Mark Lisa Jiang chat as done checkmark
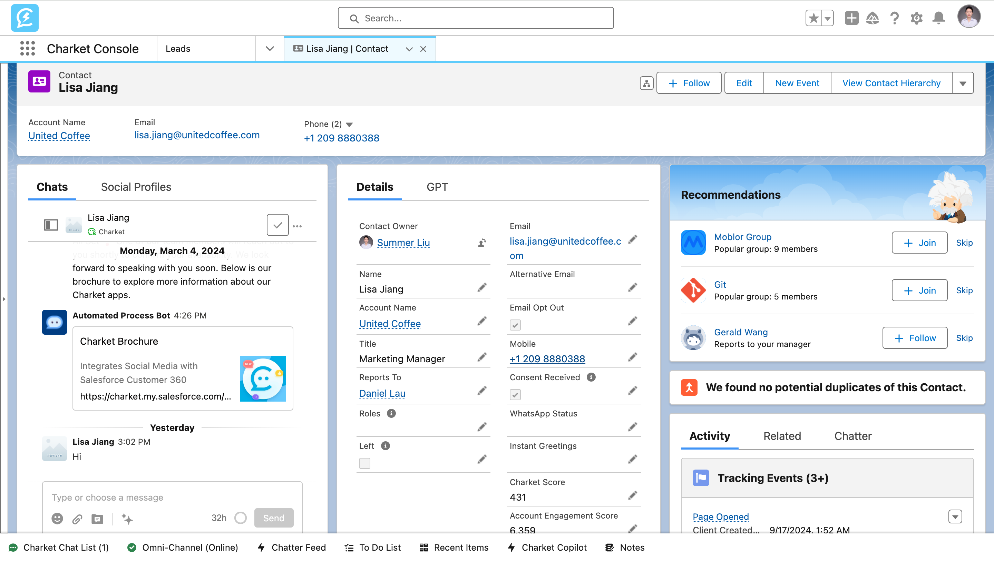 pos(278,225)
